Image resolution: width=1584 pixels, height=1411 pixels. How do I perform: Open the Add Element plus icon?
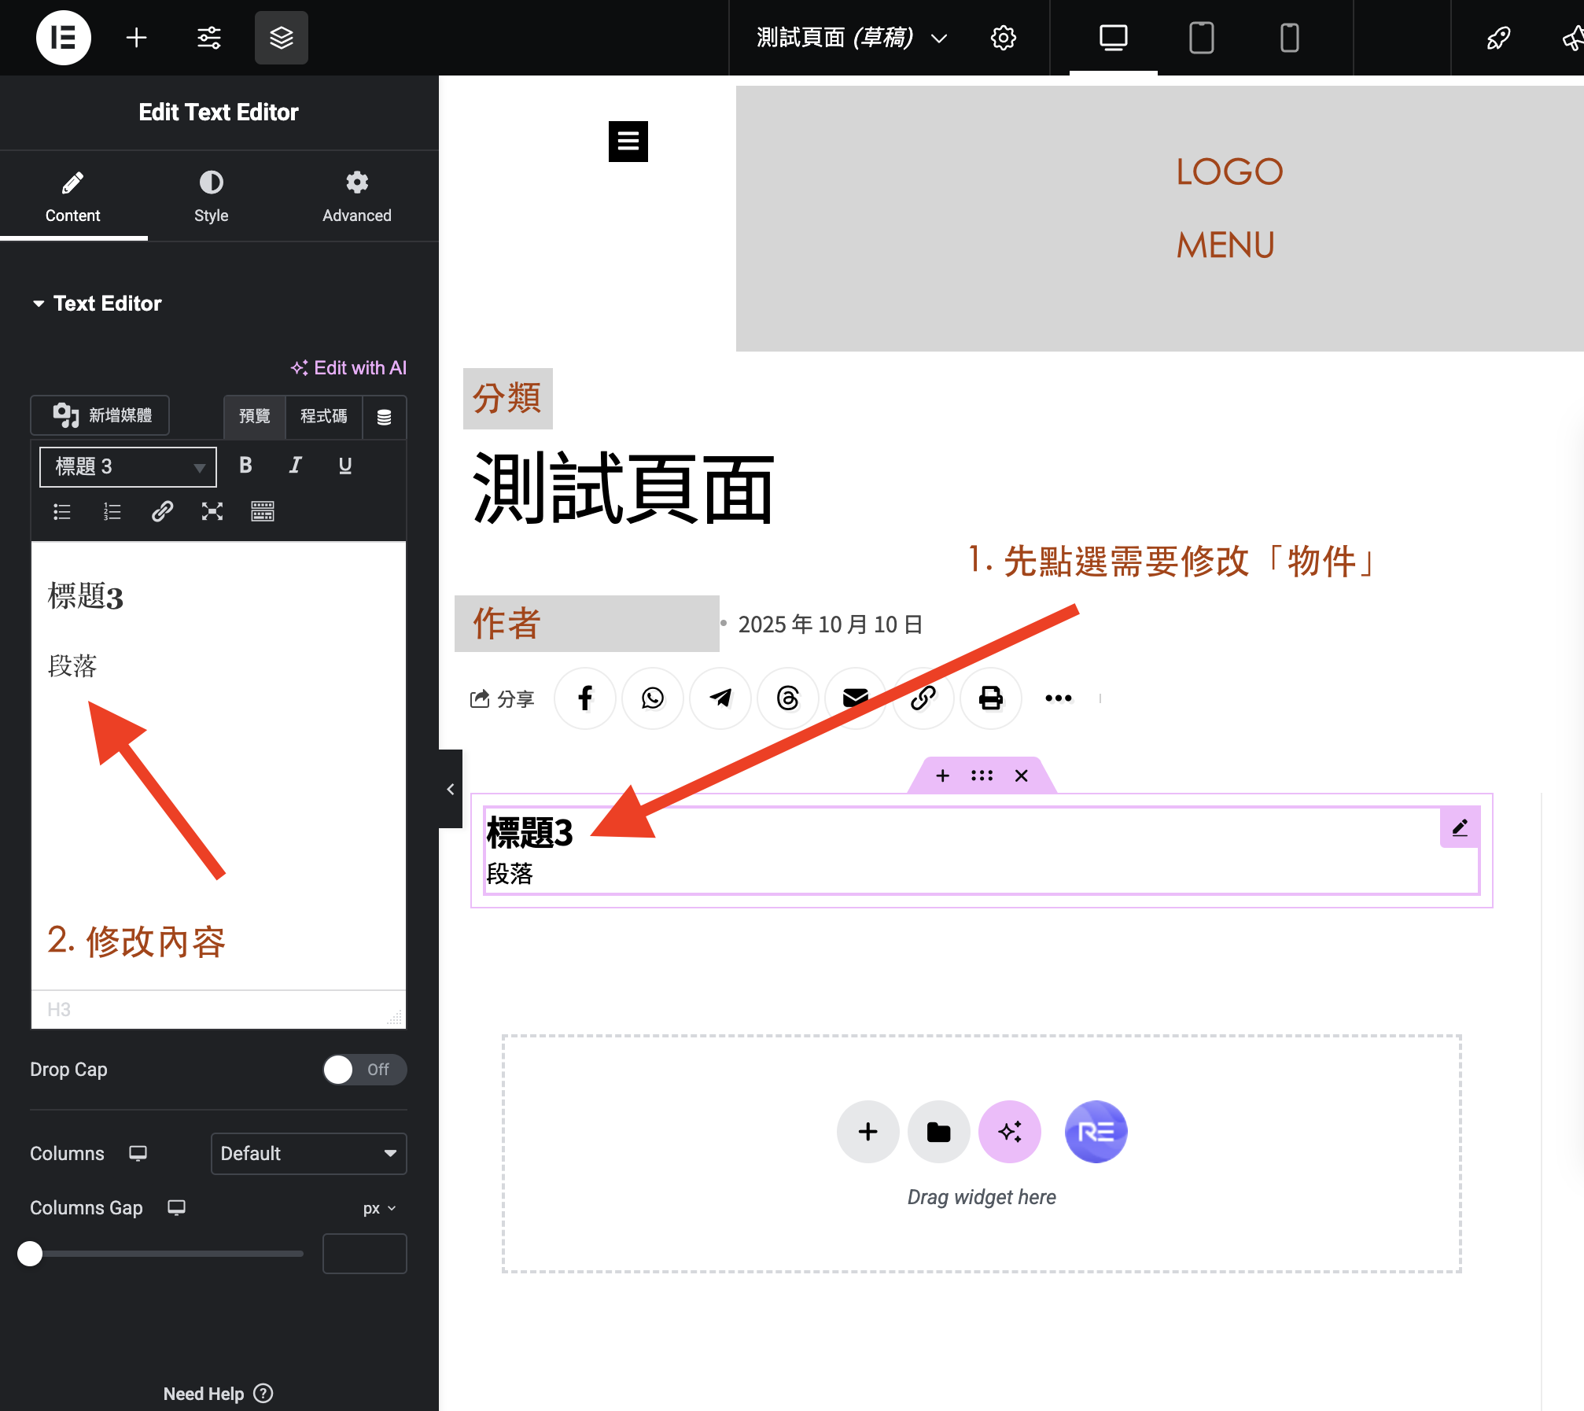(x=137, y=38)
